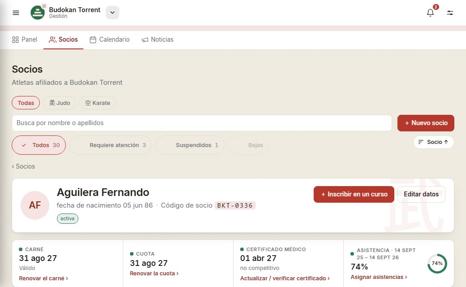Expand the Budokan Torrent club dropdown
Screen dimensions: 466x287
point(112,13)
